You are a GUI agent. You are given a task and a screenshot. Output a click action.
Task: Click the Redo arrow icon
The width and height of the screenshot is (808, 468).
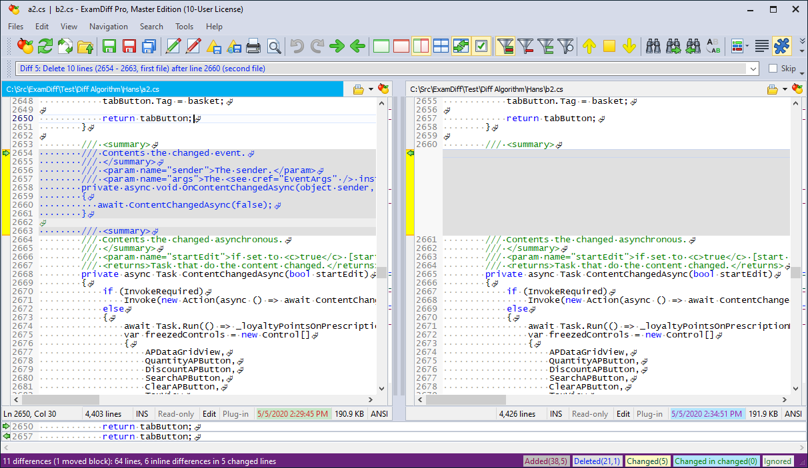(x=317, y=46)
